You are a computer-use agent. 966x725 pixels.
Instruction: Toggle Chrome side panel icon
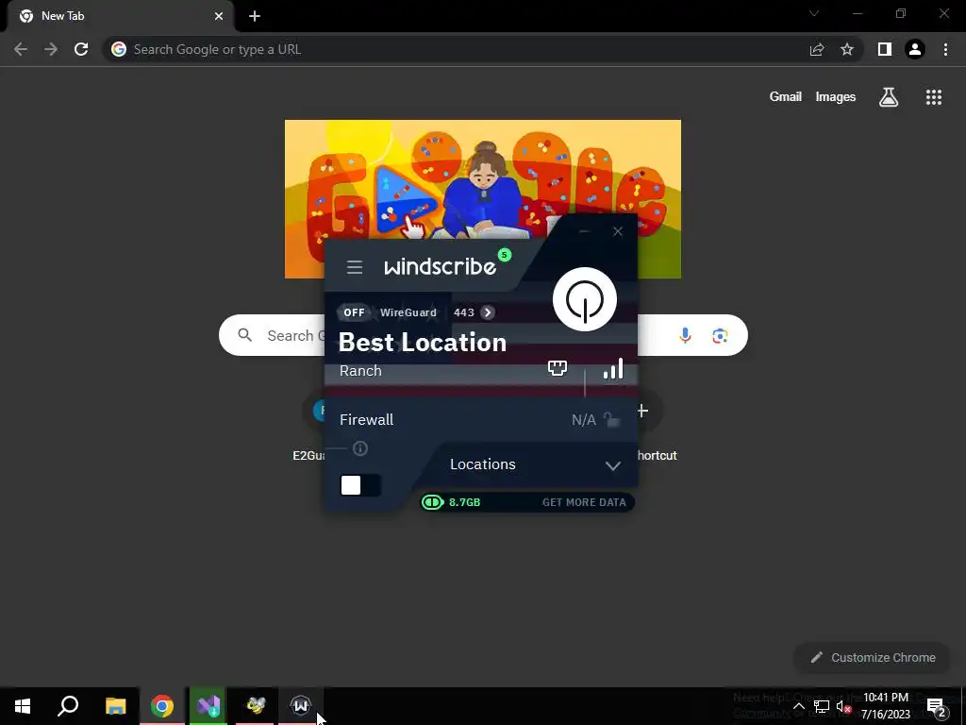click(885, 49)
